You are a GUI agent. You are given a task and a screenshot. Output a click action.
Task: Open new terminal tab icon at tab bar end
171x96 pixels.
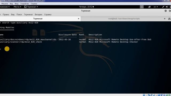pos(169,19)
